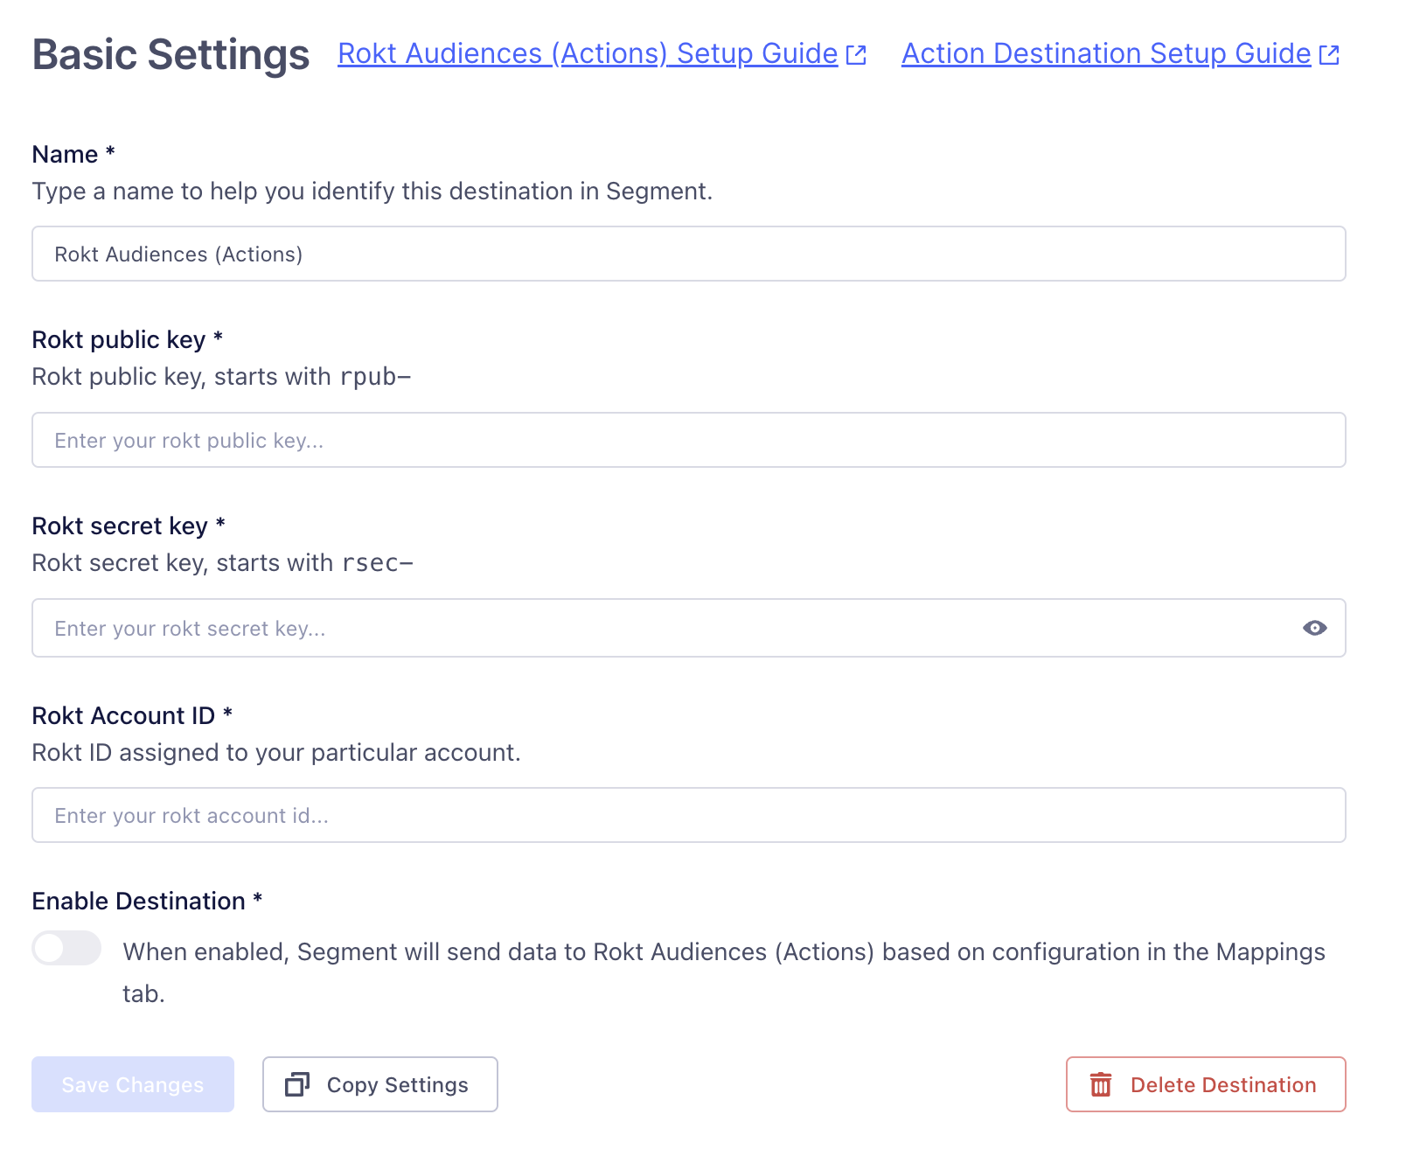Click the text 'Rokt ID assigned to your particular account.'
This screenshot has width=1406, height=1170.
click(x=276, y=752)
